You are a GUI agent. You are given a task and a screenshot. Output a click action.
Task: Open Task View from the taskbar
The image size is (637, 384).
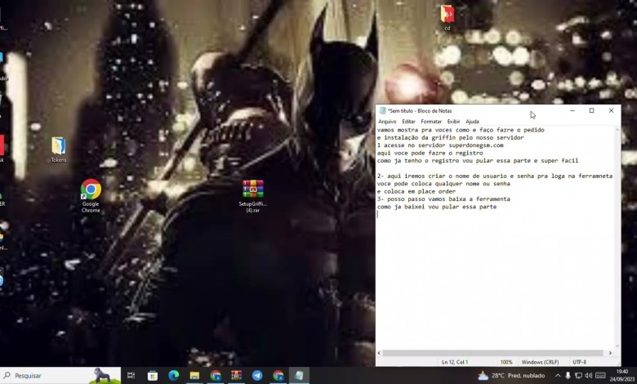tap(131, 376)
